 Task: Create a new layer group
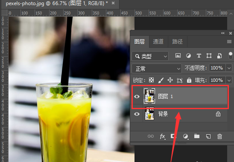tap(197, 136)
